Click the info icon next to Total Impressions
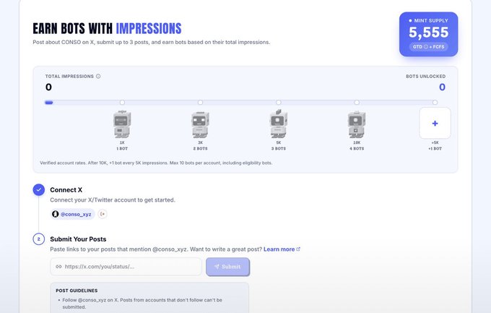Viewport: 491px width, 313px height. [x=98, y=76]
